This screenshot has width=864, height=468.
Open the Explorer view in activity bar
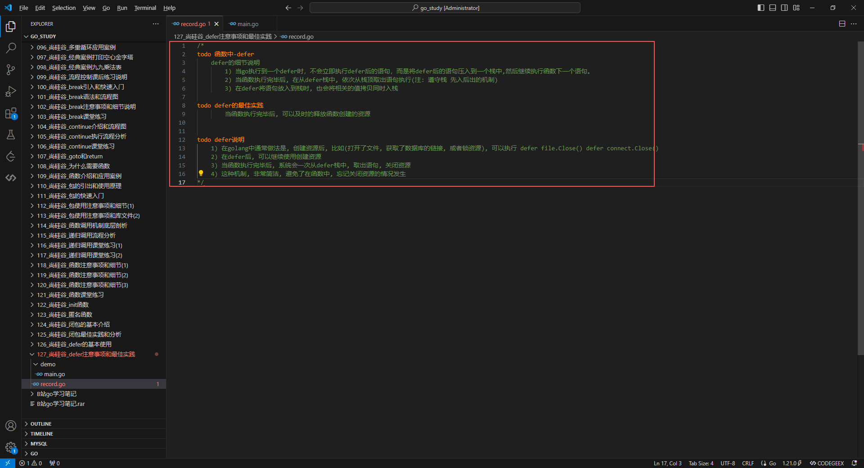(11, 27)
